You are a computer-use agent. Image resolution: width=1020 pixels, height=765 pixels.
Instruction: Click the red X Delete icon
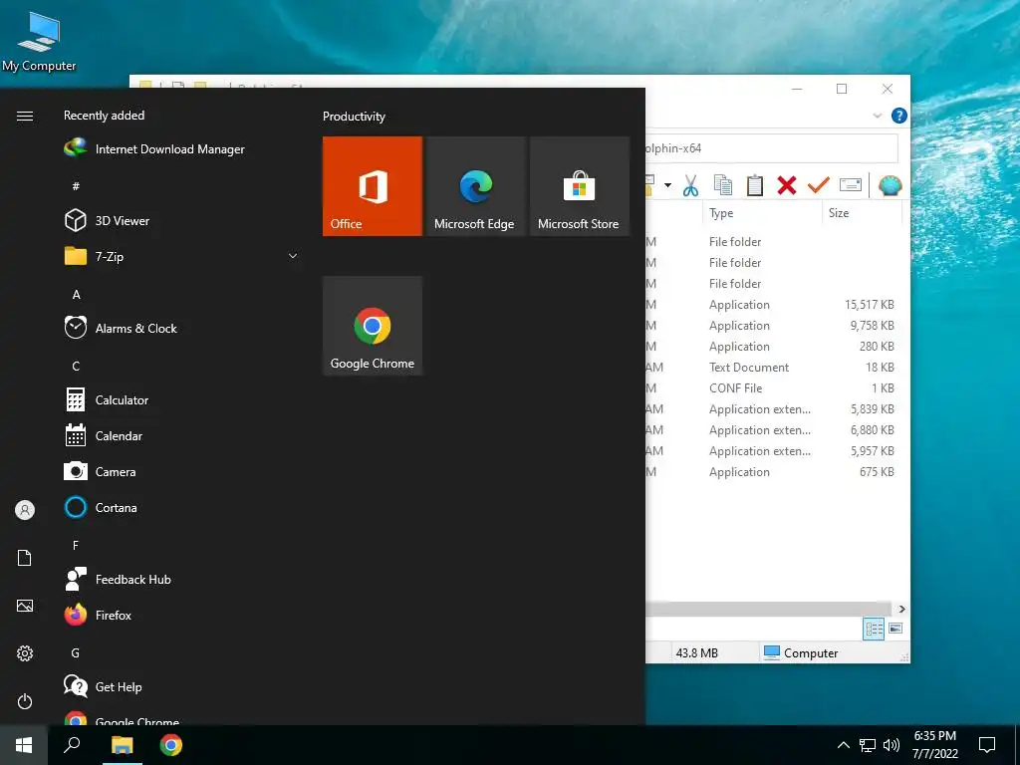point(787,185)
